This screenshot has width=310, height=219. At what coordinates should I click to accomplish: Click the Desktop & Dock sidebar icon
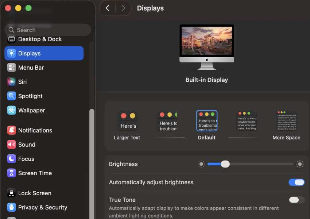pos(12,39)
